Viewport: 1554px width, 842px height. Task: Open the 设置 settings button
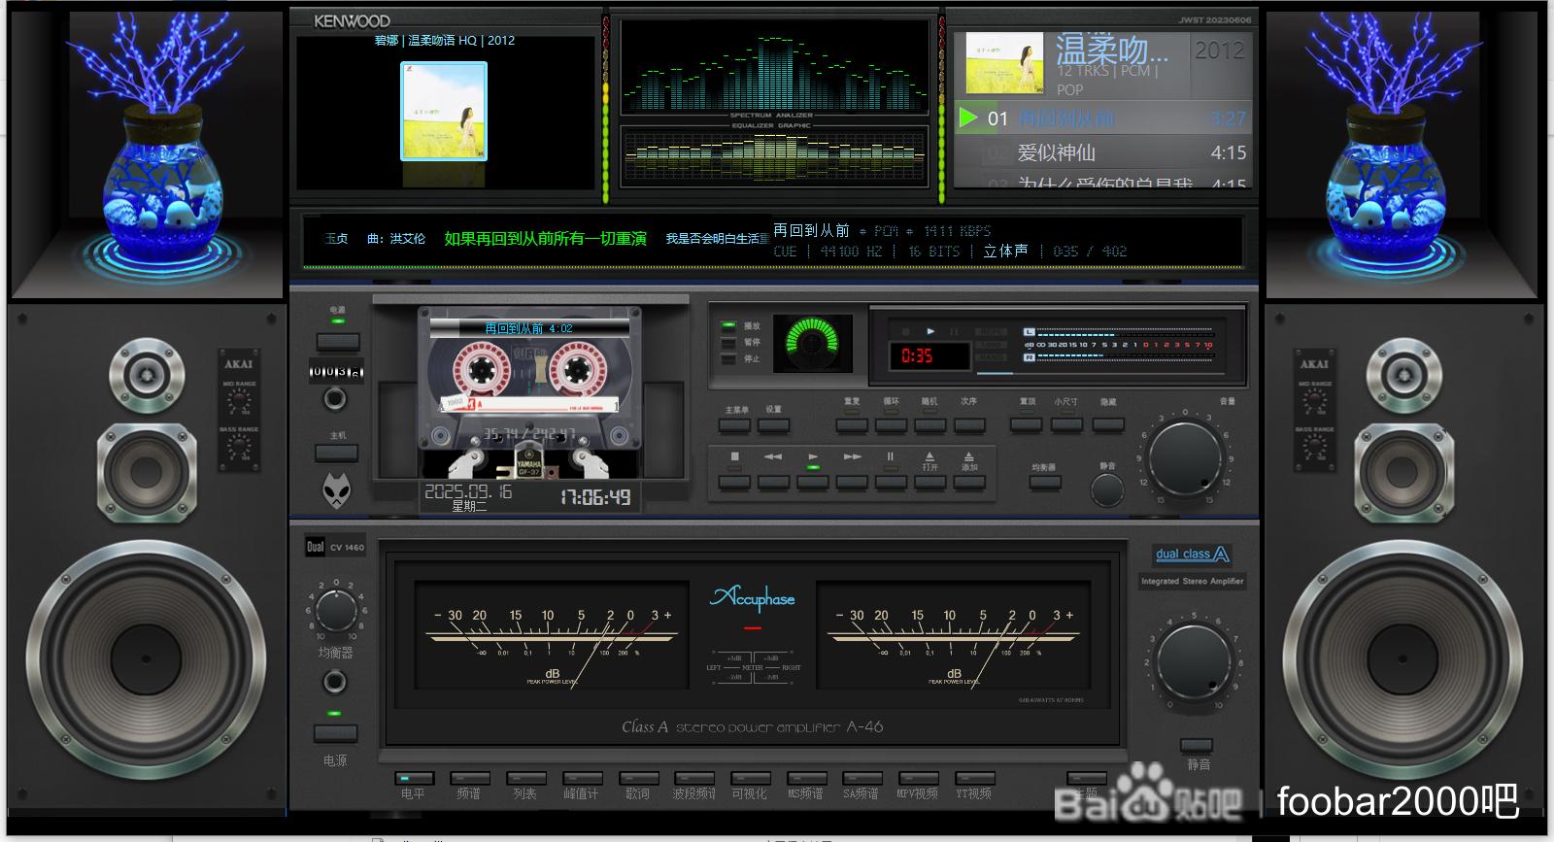click(x=773, y=424)
